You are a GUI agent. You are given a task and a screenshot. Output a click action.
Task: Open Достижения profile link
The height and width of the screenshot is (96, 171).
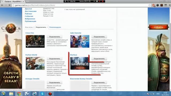[x=31, y=11]
